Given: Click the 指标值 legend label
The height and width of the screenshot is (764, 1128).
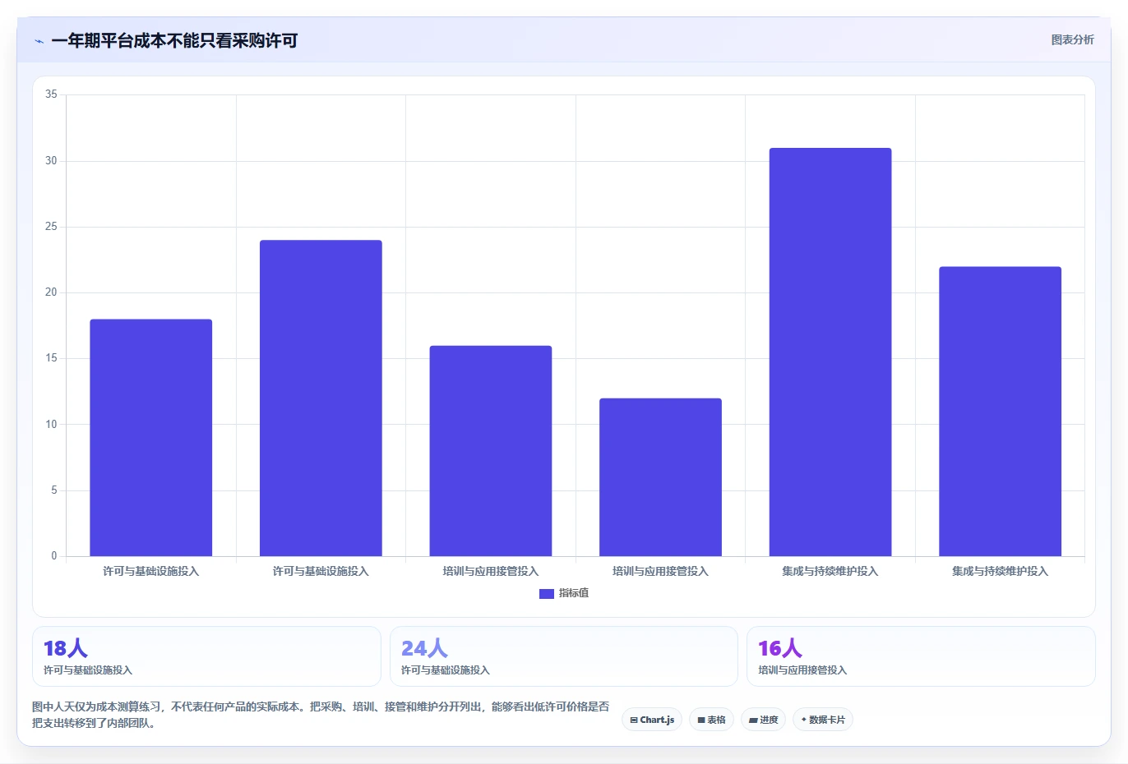Looking at the screenshot, I should [x=574, y=593].
